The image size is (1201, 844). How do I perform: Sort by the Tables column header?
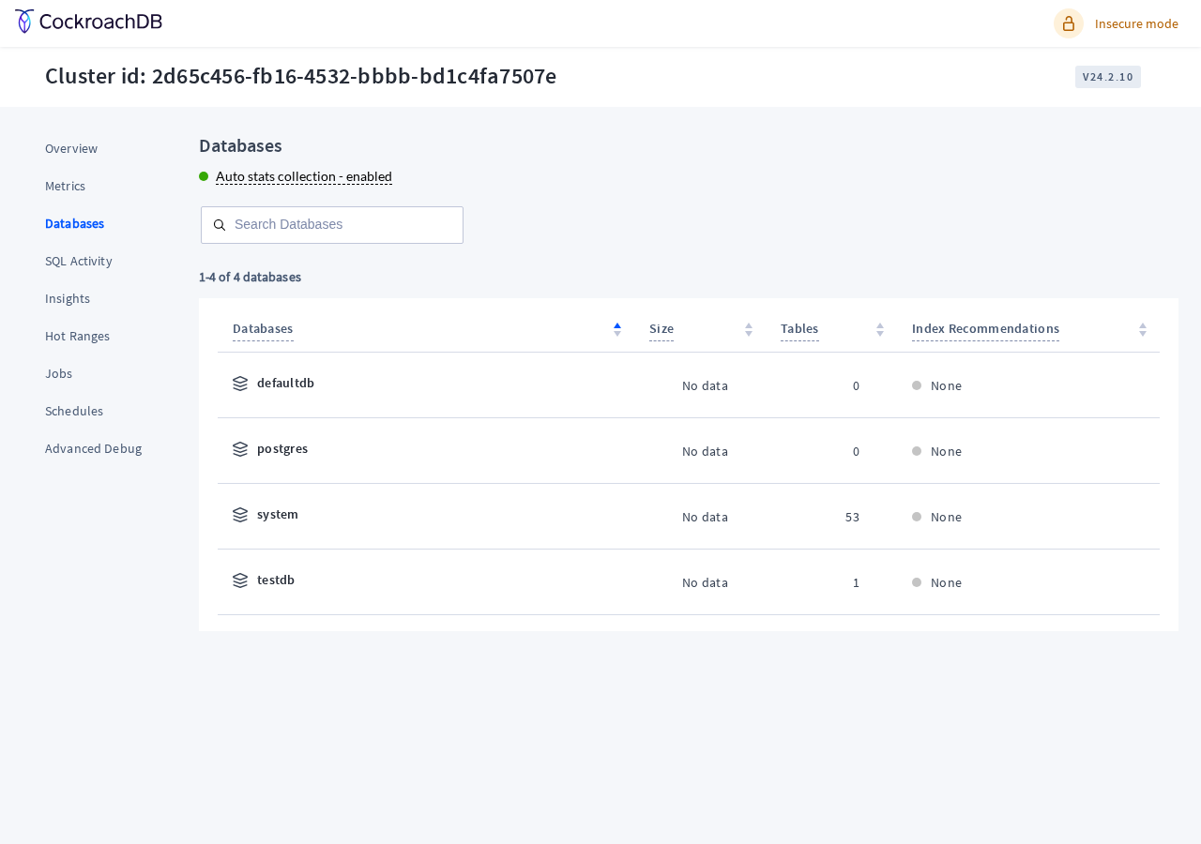(799, 328)
